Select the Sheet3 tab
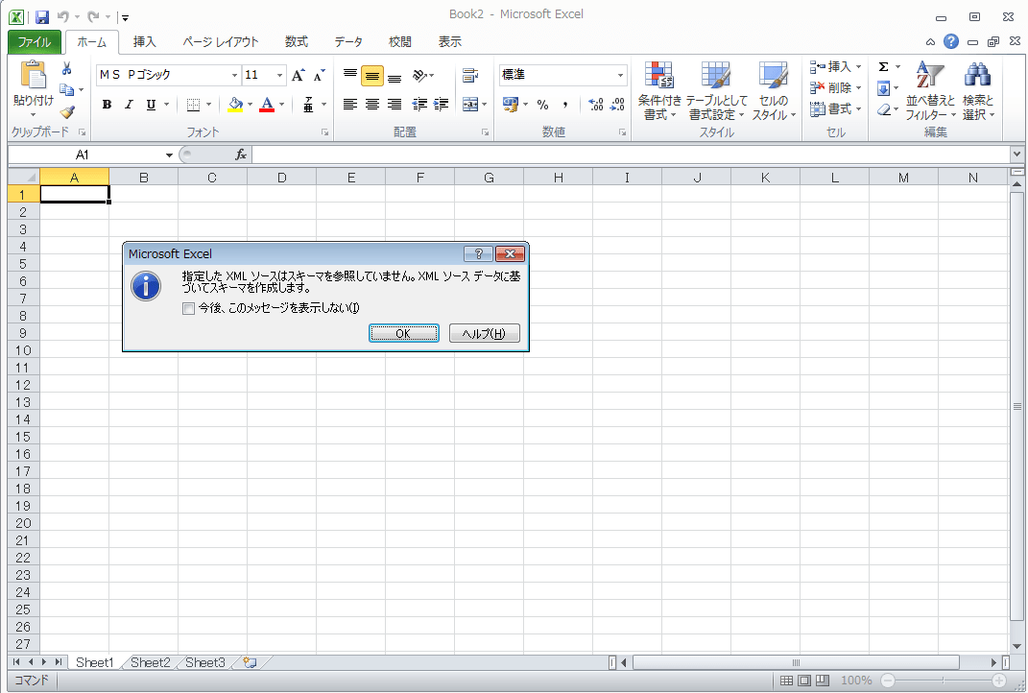This screenshot has width=1028, height=693. click(x=205, y=662)
